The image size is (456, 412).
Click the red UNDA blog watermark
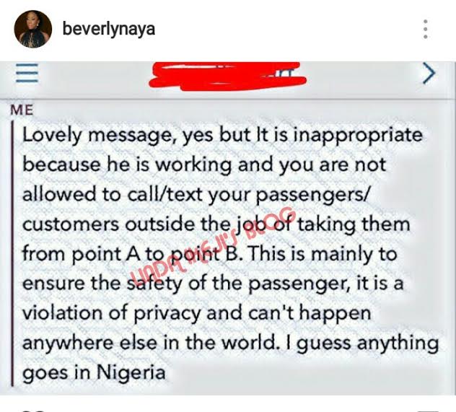click(211, 242)
